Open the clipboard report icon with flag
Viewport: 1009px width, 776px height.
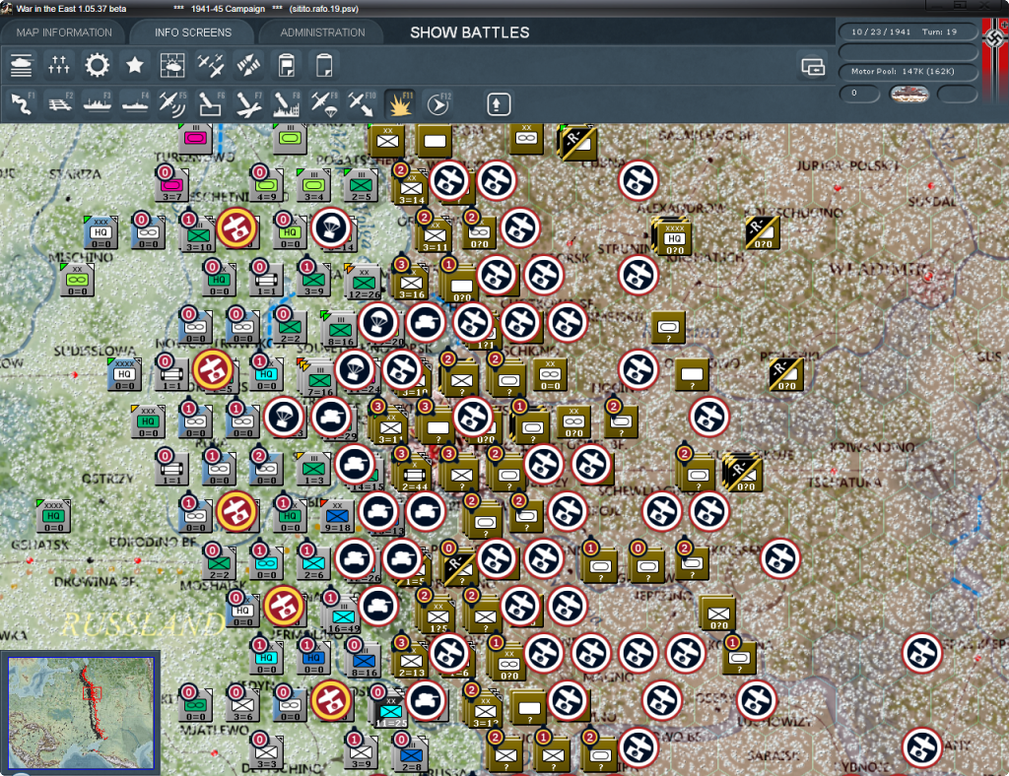287,65
